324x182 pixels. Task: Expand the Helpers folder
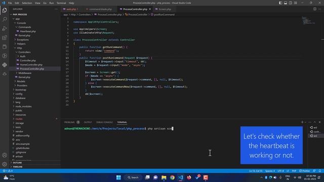[x=21, y=44]
